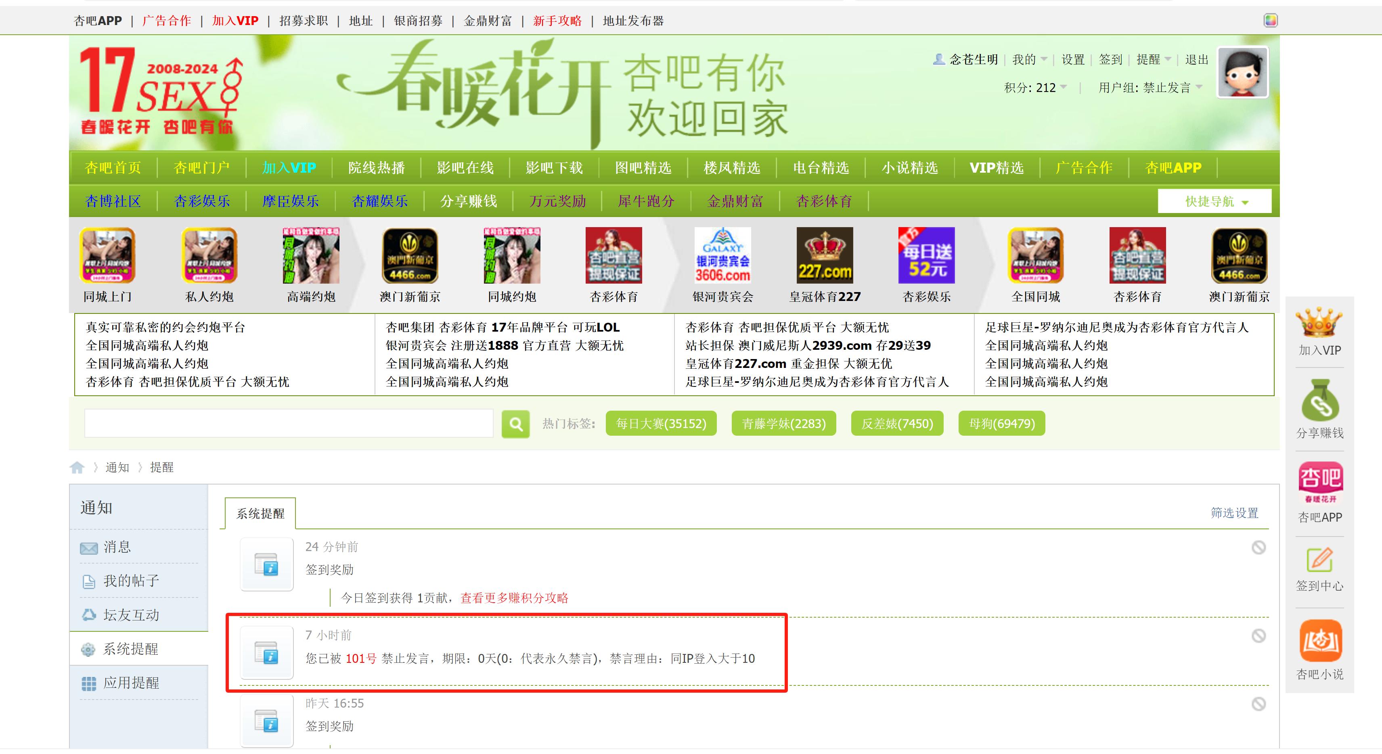Select the 系统提醒 tab

[x=260, y=513]
